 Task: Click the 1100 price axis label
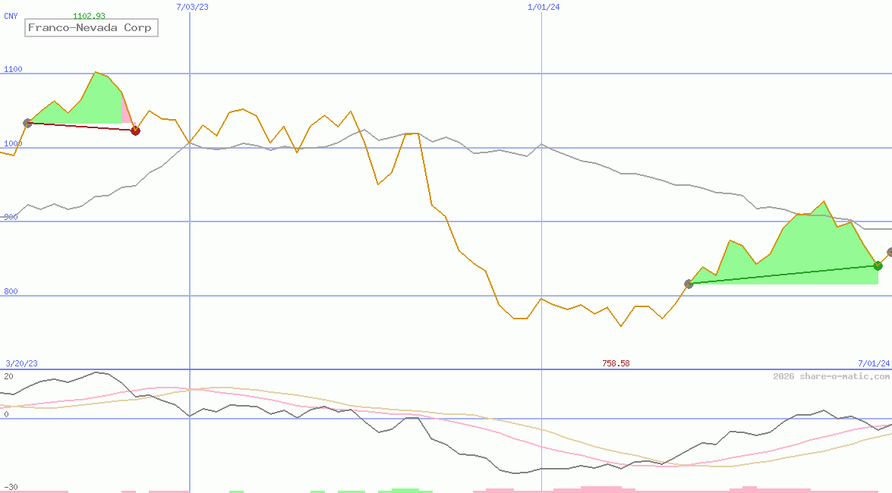(x=13, y=70)
